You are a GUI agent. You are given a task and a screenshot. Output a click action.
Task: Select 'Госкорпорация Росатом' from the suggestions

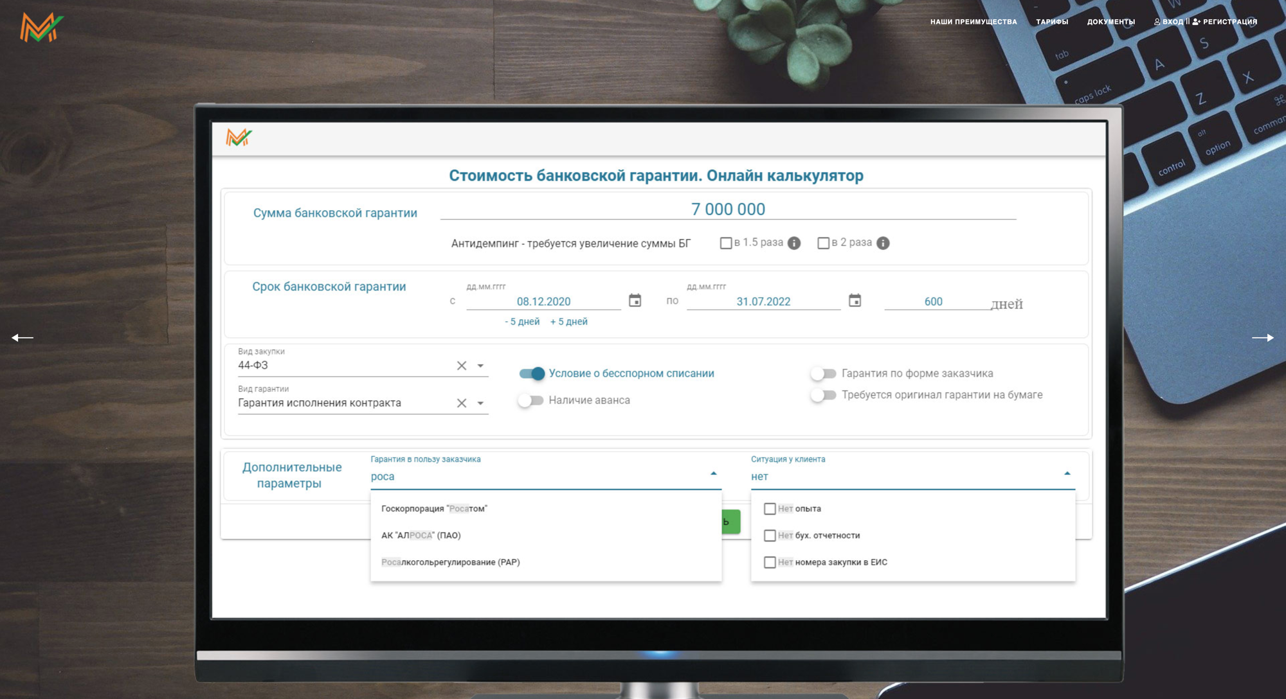546,509
